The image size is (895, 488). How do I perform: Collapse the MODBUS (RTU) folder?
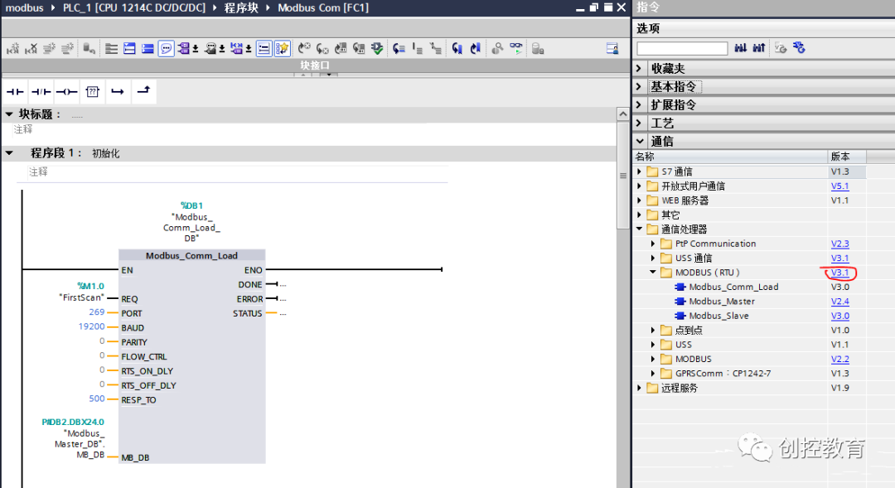(653, 273)
